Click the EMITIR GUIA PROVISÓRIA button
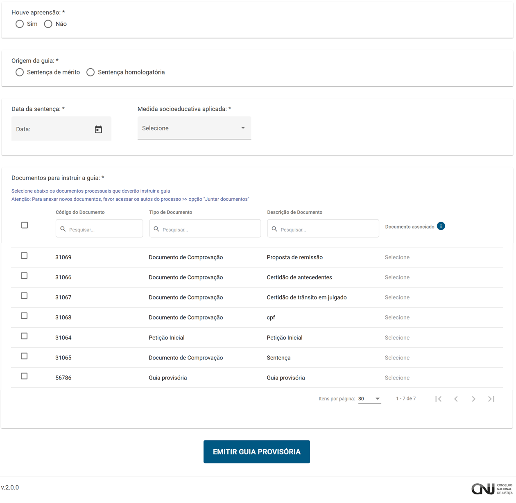Image resolution: width=516 pixels, height=503 pixels. pos(257,452)
